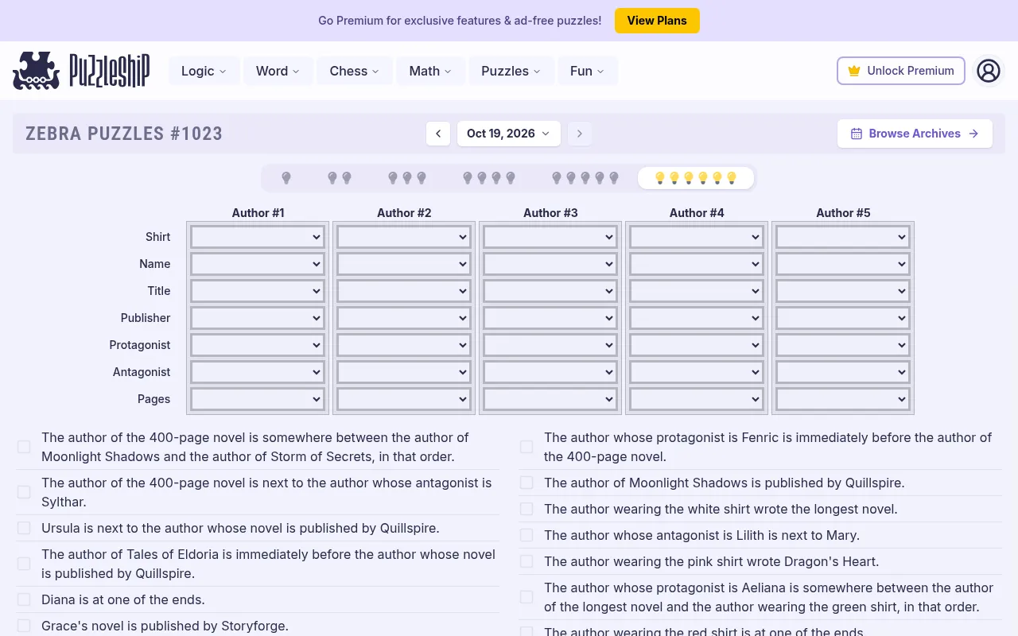This screenshot has height=636, width=1018.
Task: Select the four-bulb difficulty level
Action: point(489,178)
